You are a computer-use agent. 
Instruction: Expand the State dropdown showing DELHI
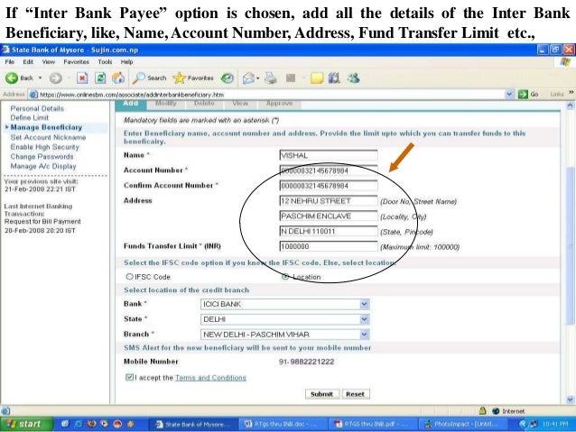364,319
